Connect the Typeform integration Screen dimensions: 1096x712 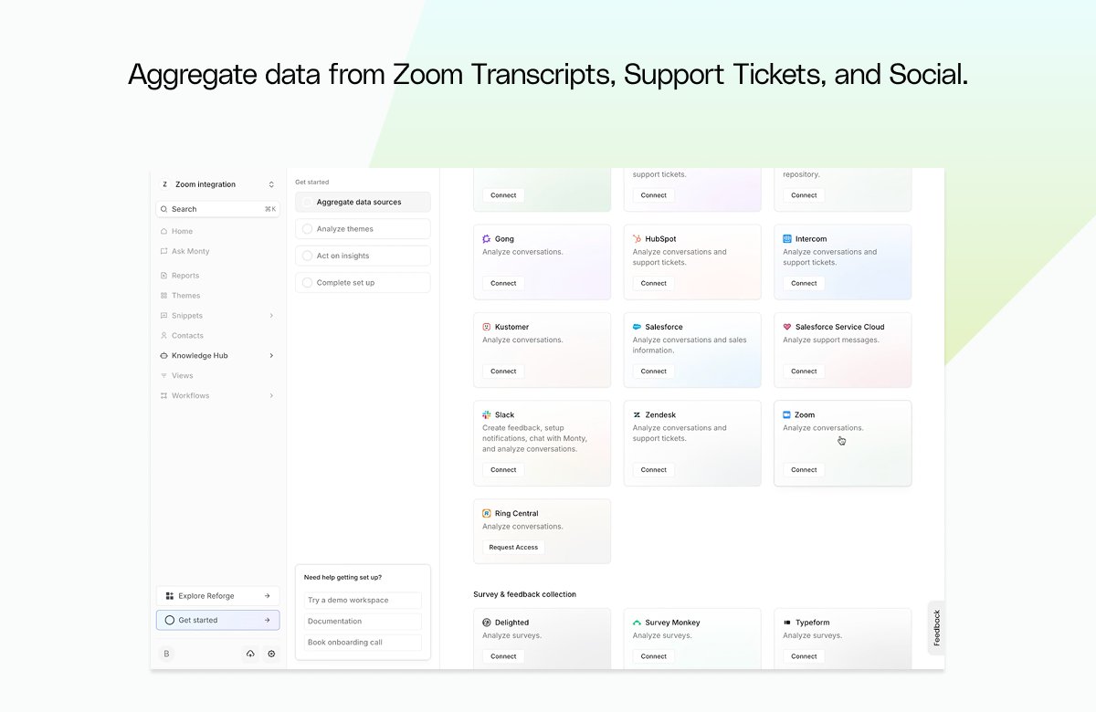coord(804,656)
